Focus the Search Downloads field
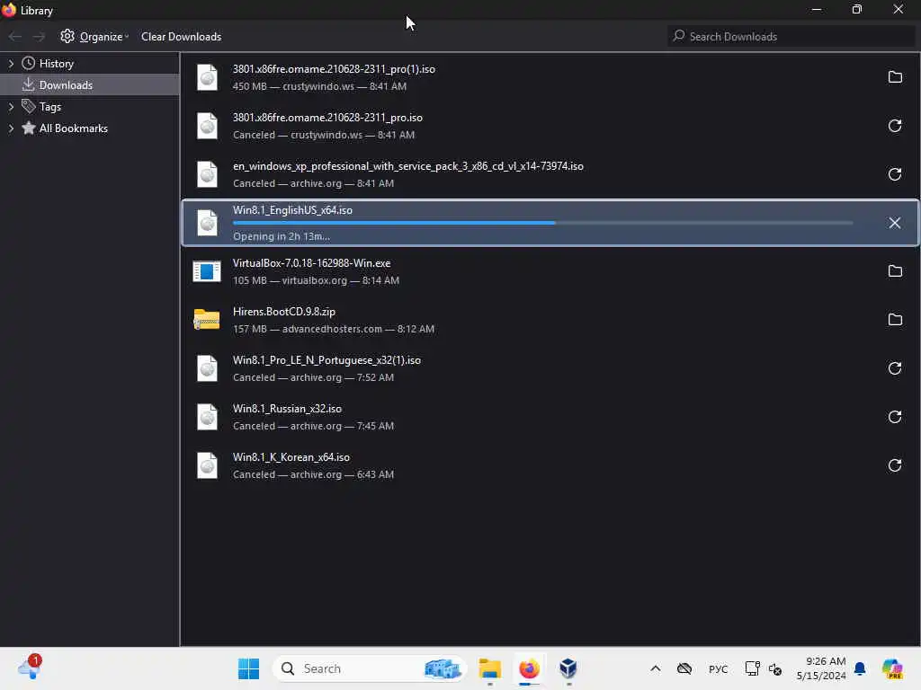The image size is (921, 690). [x=791, y=36]
